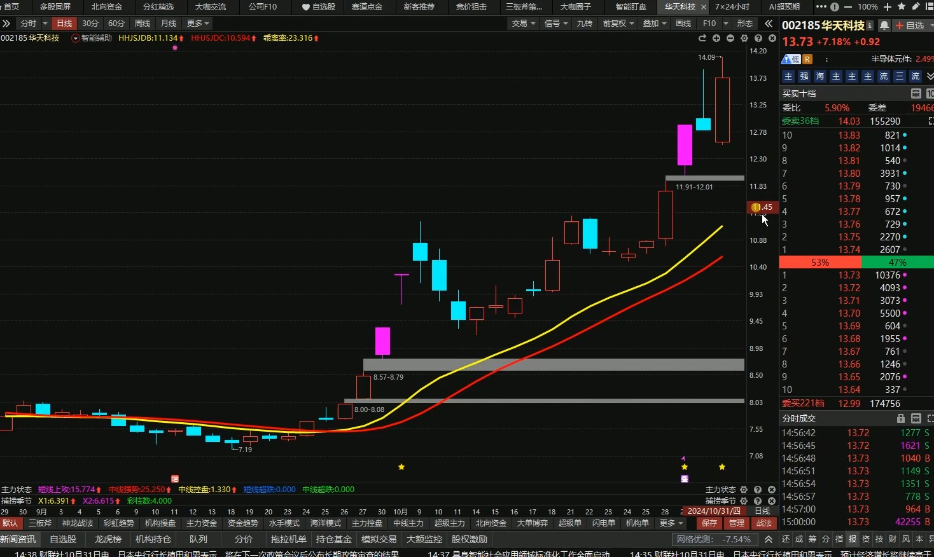Image resolution: width=934 pixels, height=557 pixels.
Task: Expand bottom panel with double up chevron
Action: pyautogui.click(x=769, y=539)
